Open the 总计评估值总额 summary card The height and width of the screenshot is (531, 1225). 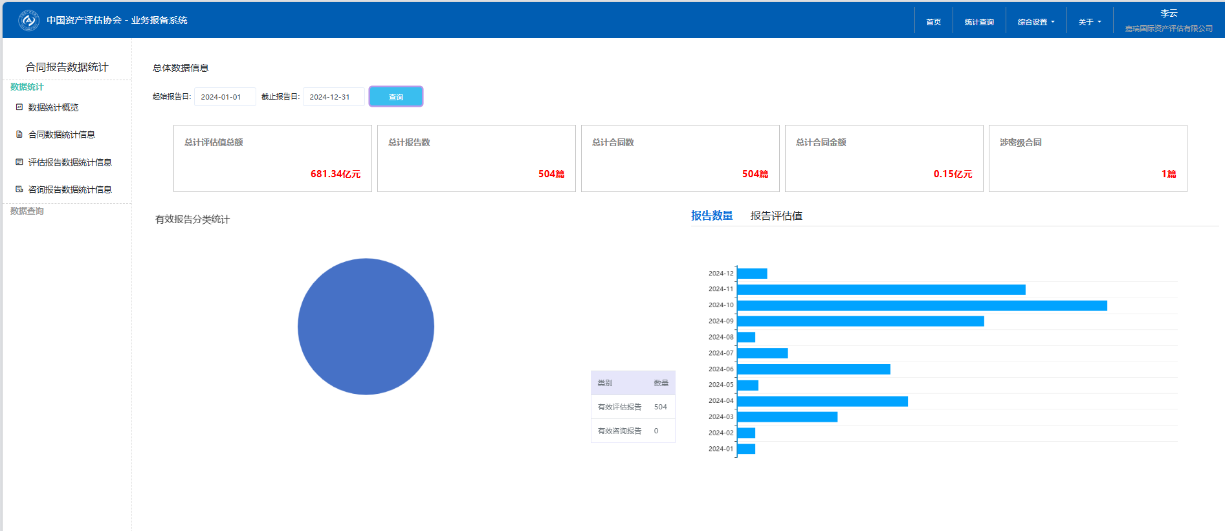[272, 158]
